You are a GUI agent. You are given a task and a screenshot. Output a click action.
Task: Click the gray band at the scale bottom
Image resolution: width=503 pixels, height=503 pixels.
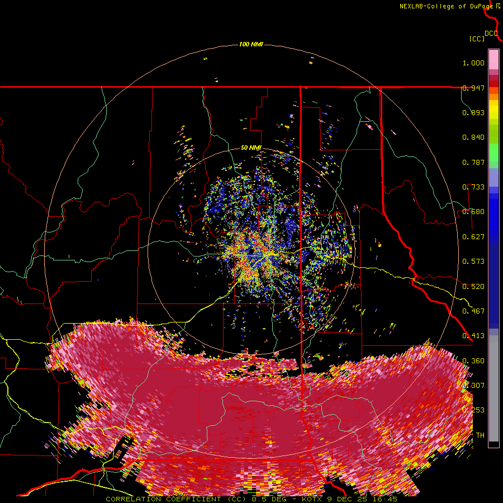pyautogui.click(x=493, y=388)
